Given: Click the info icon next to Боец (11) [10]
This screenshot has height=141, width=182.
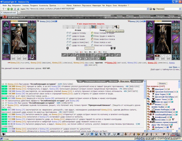Looking at the screenshot, I should [x=56, y=21].
